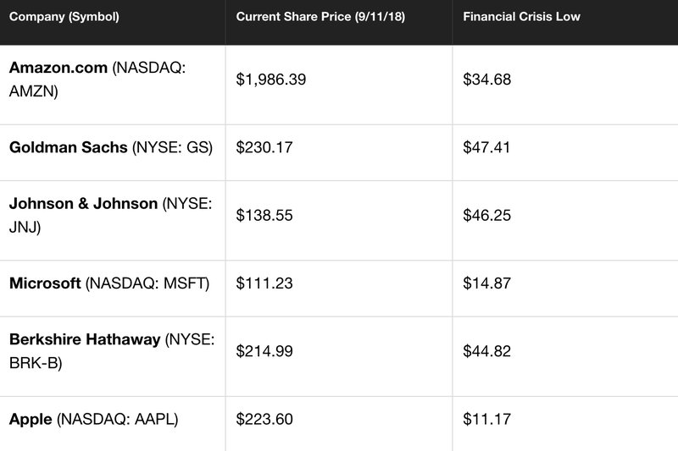Image resolution: width=678 pixels, height=451 pixels.
Task: Click Goldman Sachs' $47.41 crisis low
Action: point(486,147)
